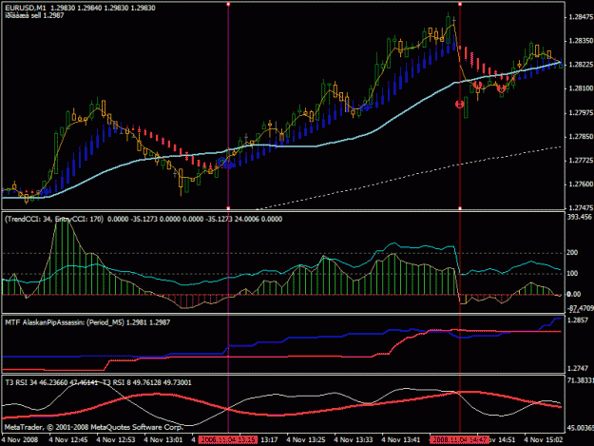
Task: Click price level 1.28100 on the axis
Action: click(x=580, y=88)
